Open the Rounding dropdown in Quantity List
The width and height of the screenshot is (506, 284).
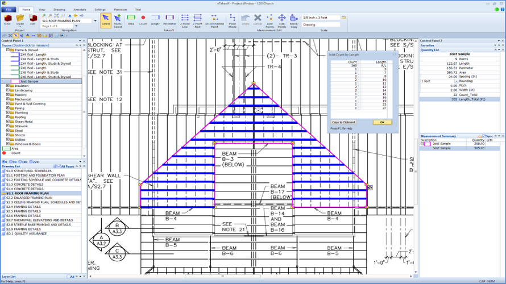click(x=455, y=81)
